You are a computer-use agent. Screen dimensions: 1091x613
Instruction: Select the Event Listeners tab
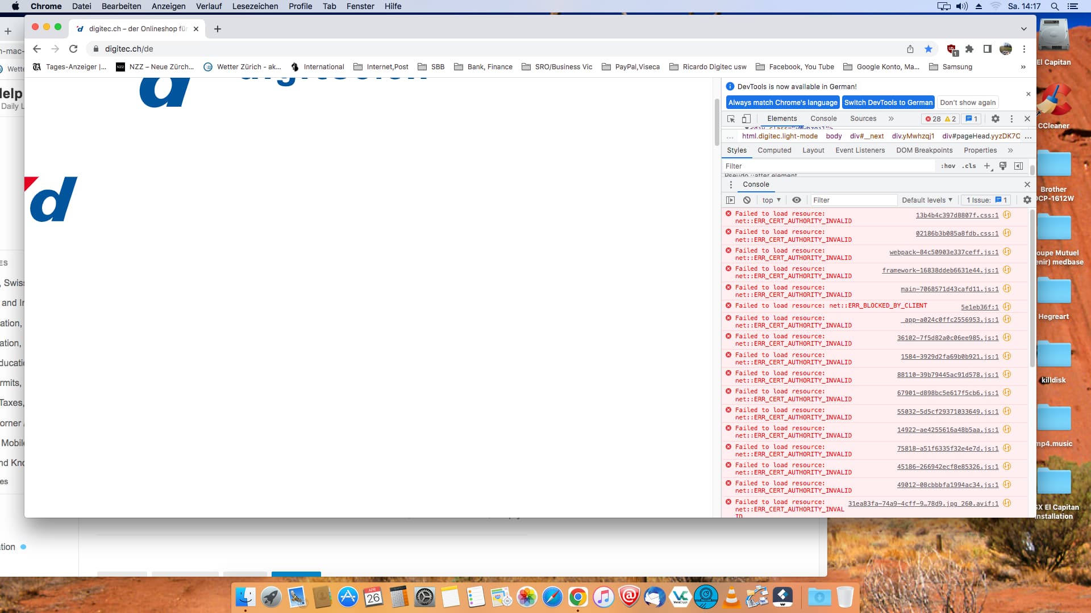click(x=860, y=150)
